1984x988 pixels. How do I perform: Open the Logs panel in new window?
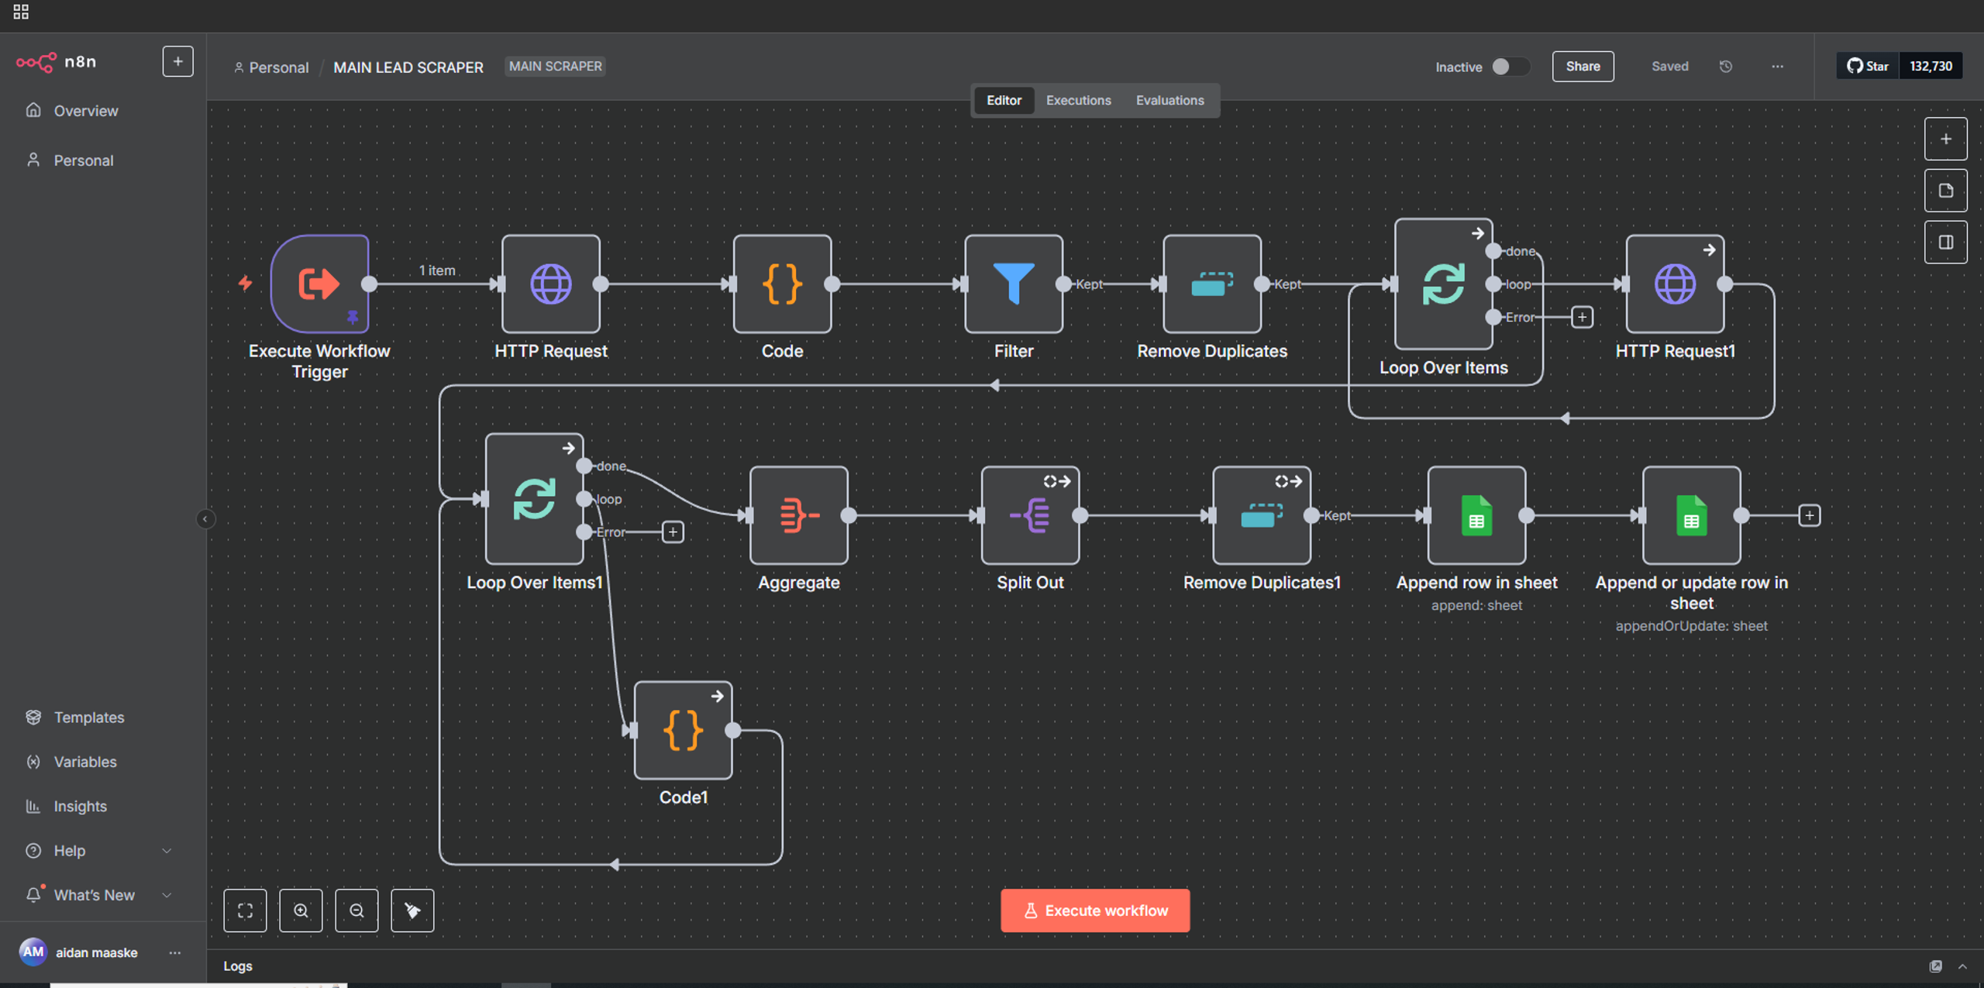1935,966
